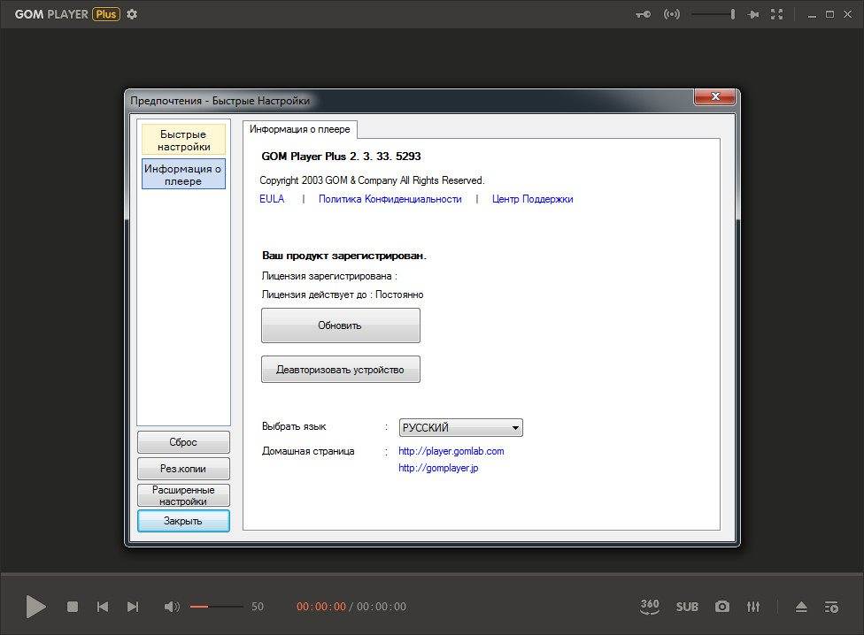The width and height of the screenshot is (864, 635).
Task: Close the GOM Player main window
Action: 848,14
